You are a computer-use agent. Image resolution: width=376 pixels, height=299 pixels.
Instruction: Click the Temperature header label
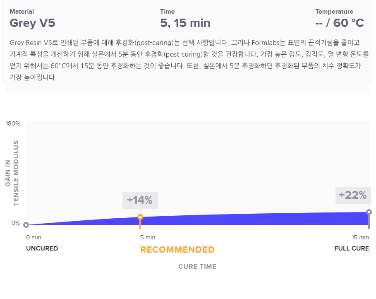(334, 12)
